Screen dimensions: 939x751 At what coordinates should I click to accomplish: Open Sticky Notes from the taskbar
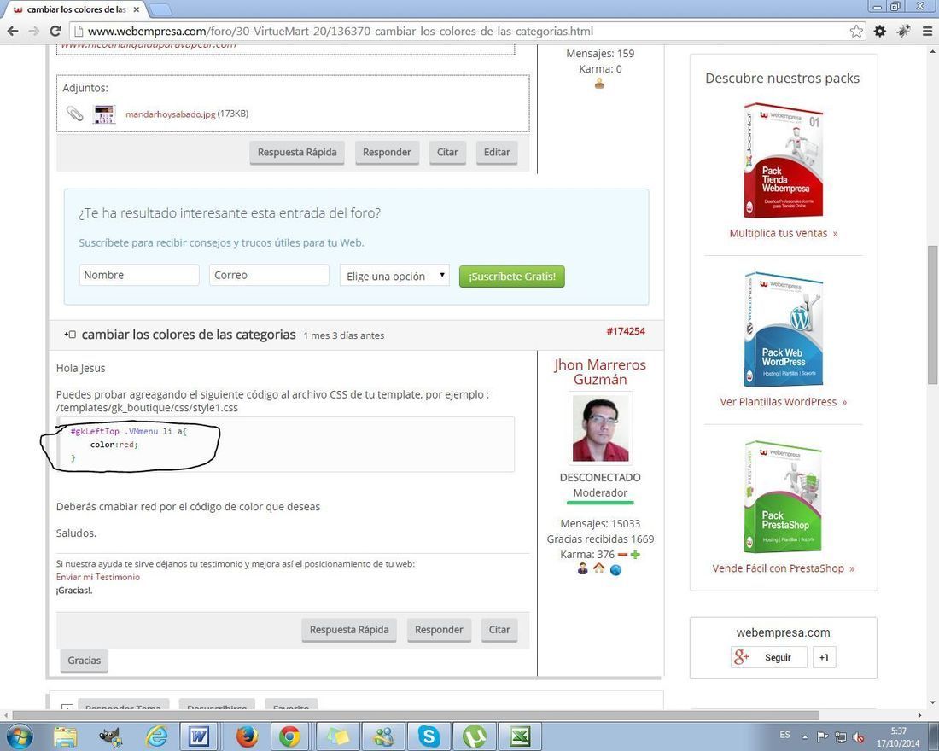336,736
